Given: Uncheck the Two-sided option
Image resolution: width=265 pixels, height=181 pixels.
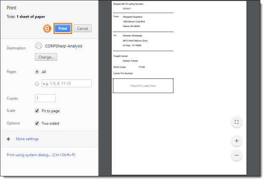Looking at the screenshot, I should coord(37,123).
